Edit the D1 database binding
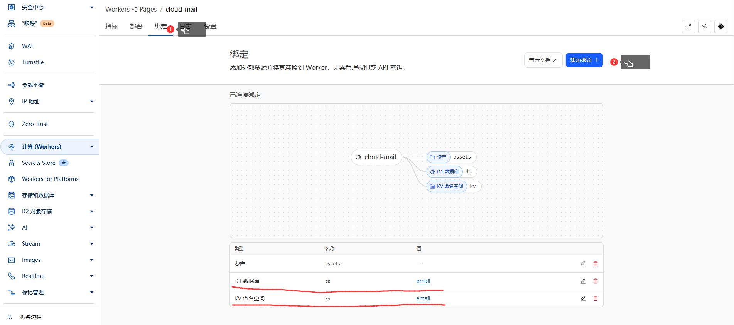This screenshot has height=325, width=734. pyautogui.click(x=583, y=281)
